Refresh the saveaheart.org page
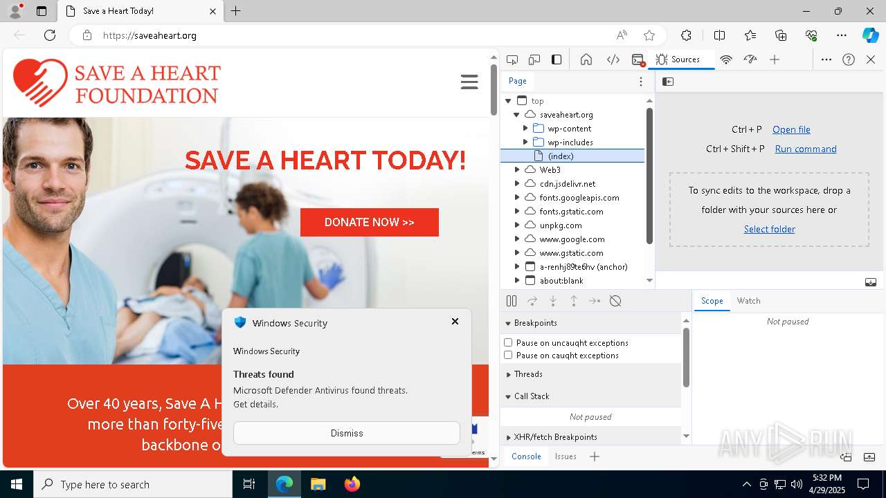Screen dimensions: 886x498 [50, 35]
